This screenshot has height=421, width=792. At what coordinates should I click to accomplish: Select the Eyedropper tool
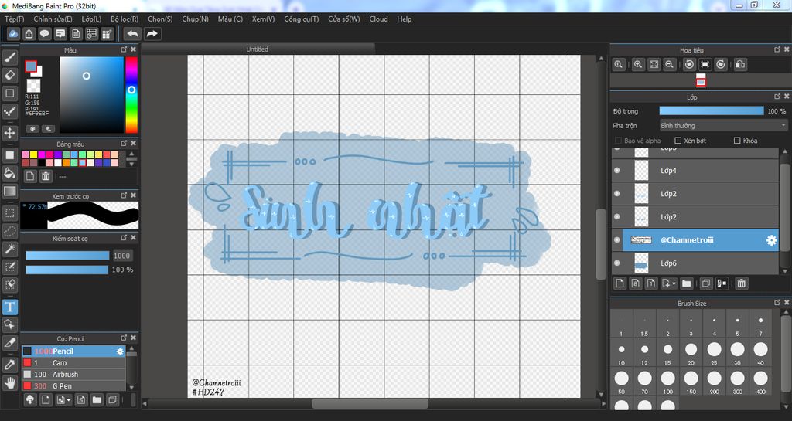pyautogui.click(x=9, y=365)
